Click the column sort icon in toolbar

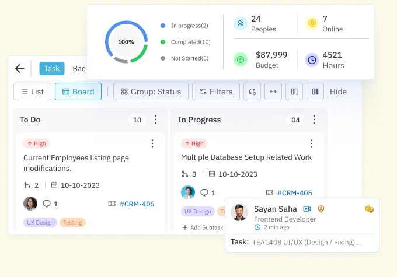point(294,92)
